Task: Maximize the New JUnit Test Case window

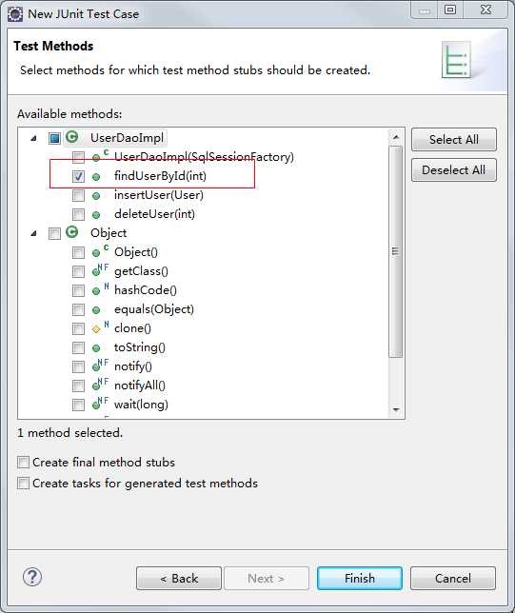Action: (450, 10)
